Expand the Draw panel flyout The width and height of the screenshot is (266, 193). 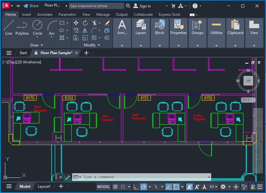tap(37, 45)
